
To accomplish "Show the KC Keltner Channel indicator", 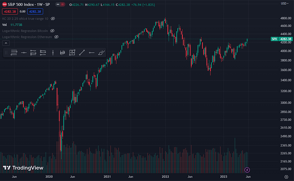I will click(53, 19).
